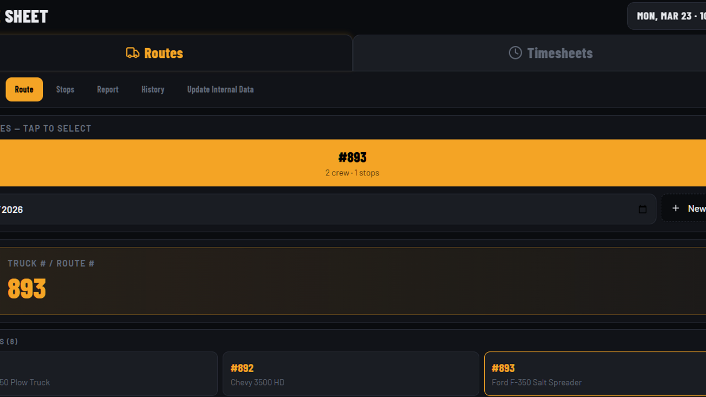Image resolution: width=706 pixels, height=397 pixels.
Task: Click the "TAP TO SELECT" heading text
Action: tap(57, 128)
